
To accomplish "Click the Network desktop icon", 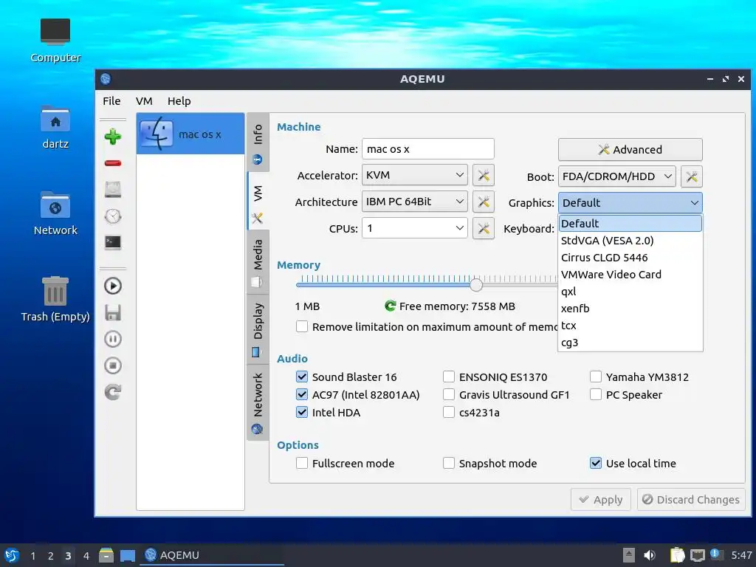I will (55, 213).
